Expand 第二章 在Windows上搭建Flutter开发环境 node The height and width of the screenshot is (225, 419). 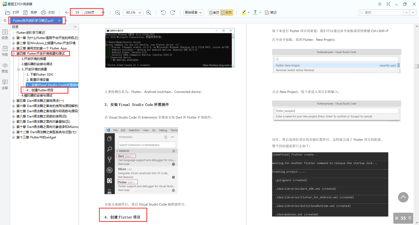[x=14, y=43]
